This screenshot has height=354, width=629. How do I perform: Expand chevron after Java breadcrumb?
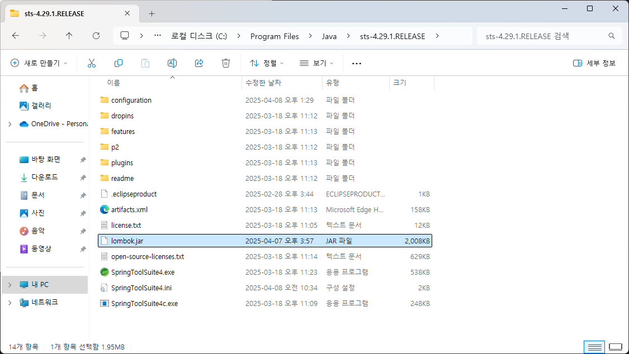(348, 36)
